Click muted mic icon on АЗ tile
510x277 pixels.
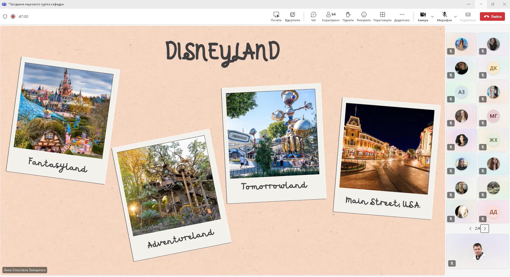coord(451,99)
